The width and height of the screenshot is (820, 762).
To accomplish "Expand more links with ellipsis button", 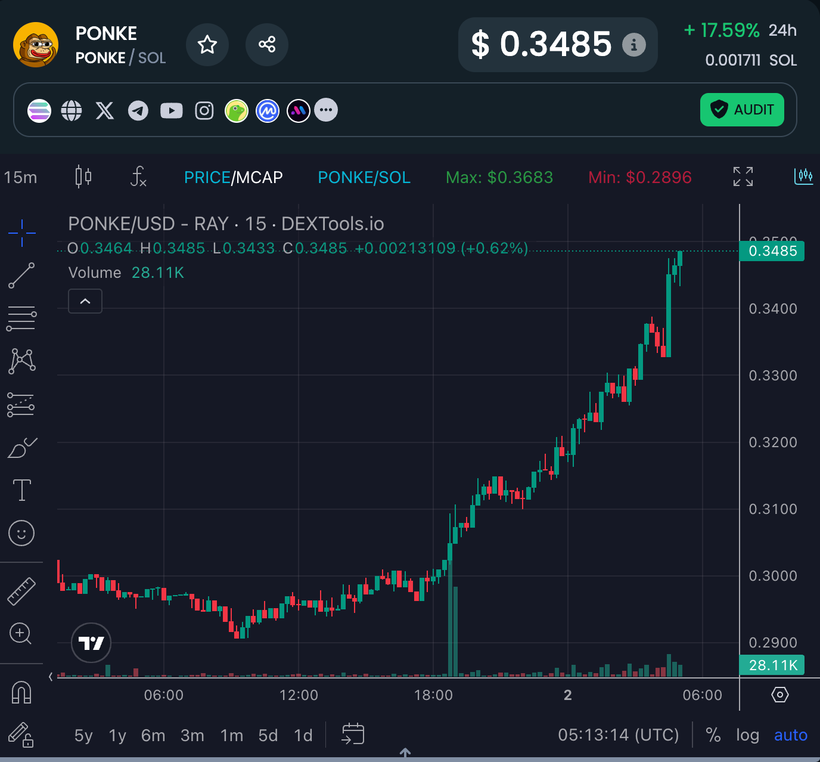I will point(326,110).
